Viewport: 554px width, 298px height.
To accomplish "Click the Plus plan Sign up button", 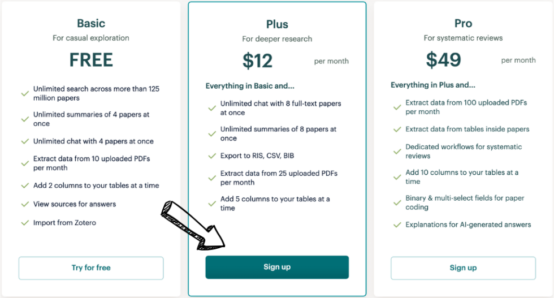I will (277, 267).
